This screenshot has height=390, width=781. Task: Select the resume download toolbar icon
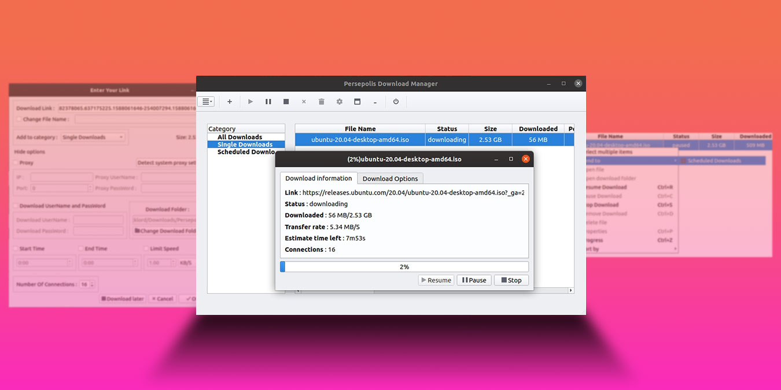pyautogui.click(x=250, y=101)
